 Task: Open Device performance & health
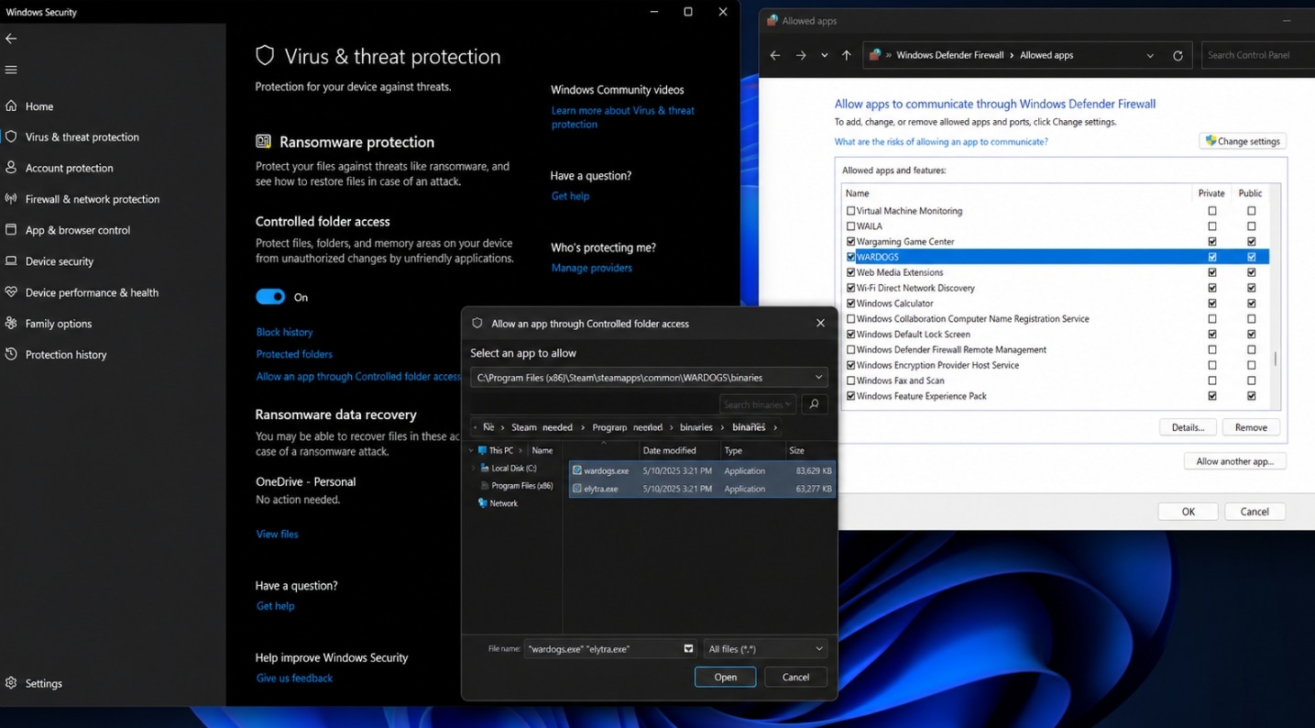click(x=92, y=292)
